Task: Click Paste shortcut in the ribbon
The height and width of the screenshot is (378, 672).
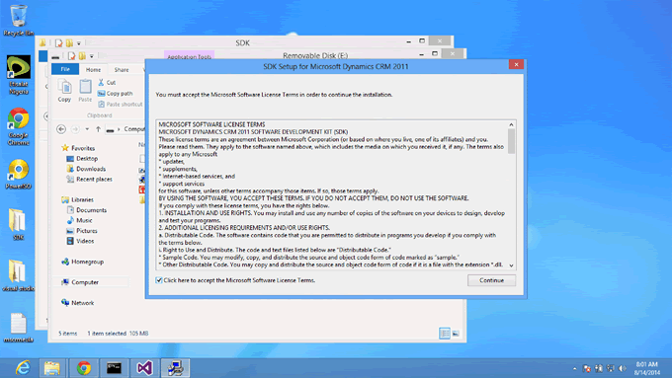Action: point(121,104)
